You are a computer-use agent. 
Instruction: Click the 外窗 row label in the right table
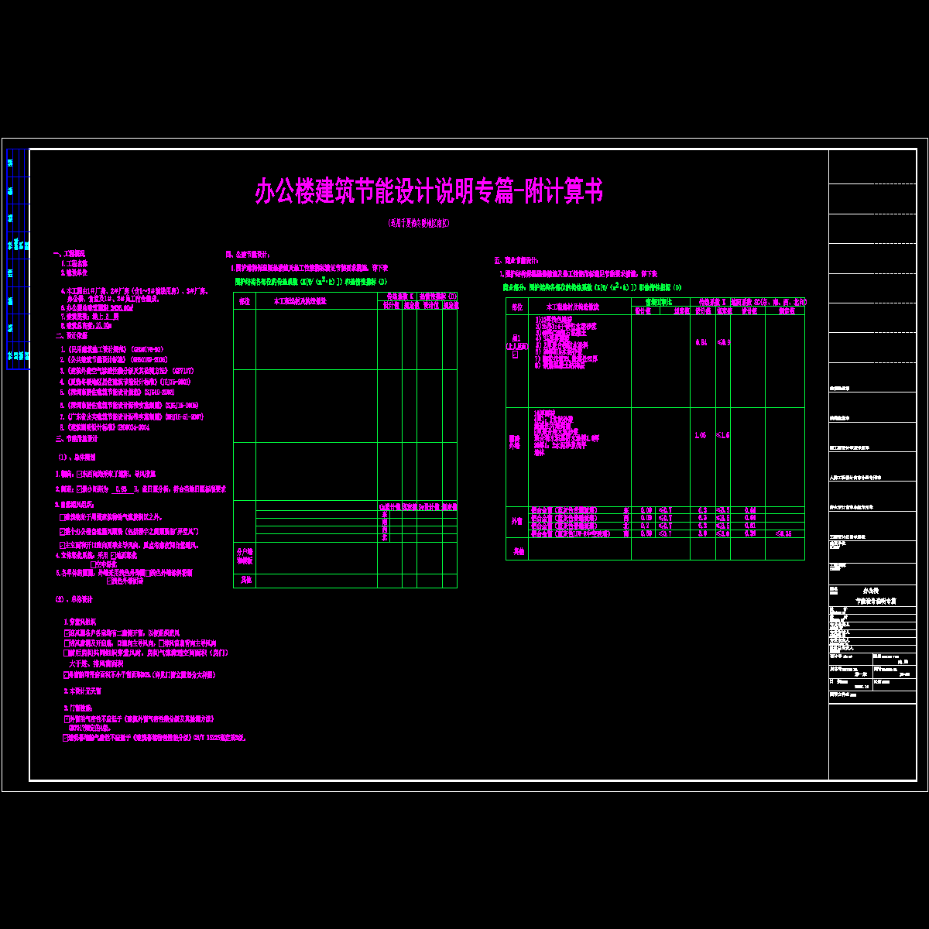coord(516,523)
